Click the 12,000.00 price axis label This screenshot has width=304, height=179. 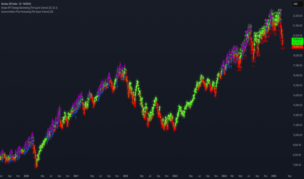[x=297, y=115]
